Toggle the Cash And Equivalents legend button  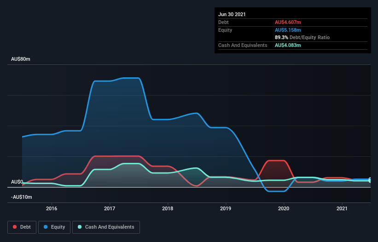click(x=106, y=227)
